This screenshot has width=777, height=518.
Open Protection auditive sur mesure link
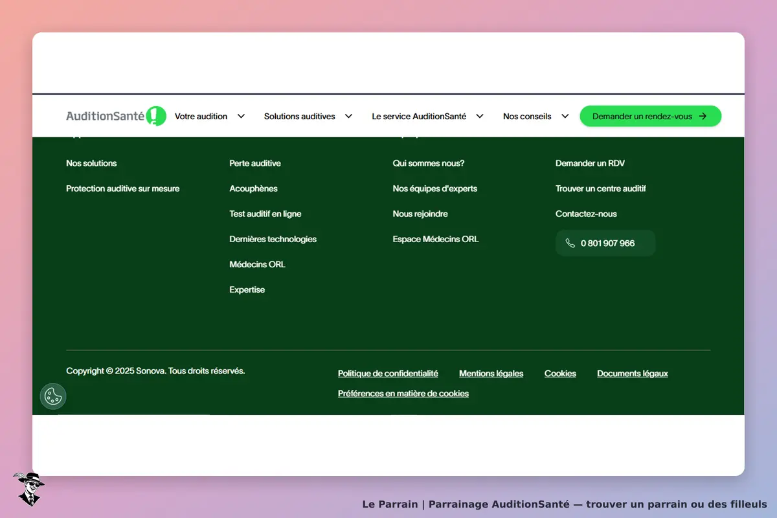[123, 188]
